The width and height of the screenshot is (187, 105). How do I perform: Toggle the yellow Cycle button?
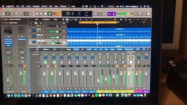pyautogui.click(x=58, y=14)
